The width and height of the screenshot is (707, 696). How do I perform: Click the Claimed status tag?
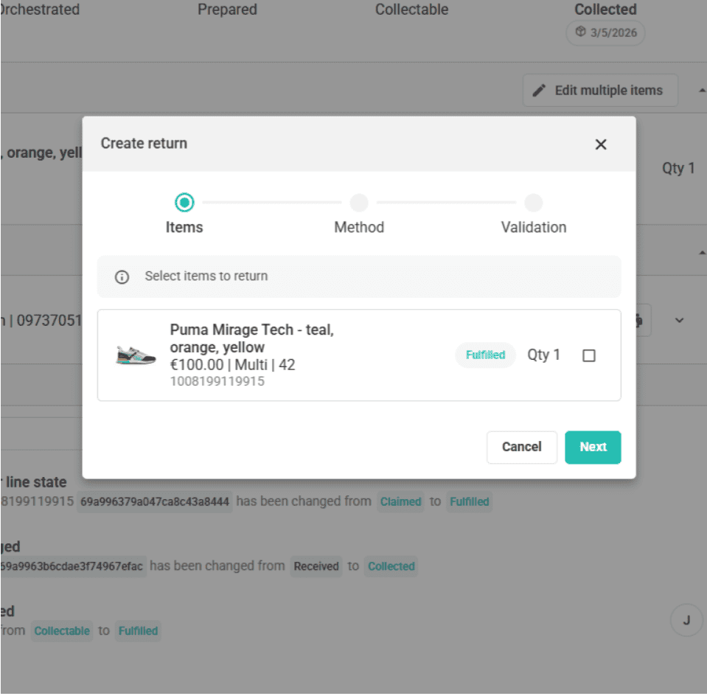coord(400,502)
